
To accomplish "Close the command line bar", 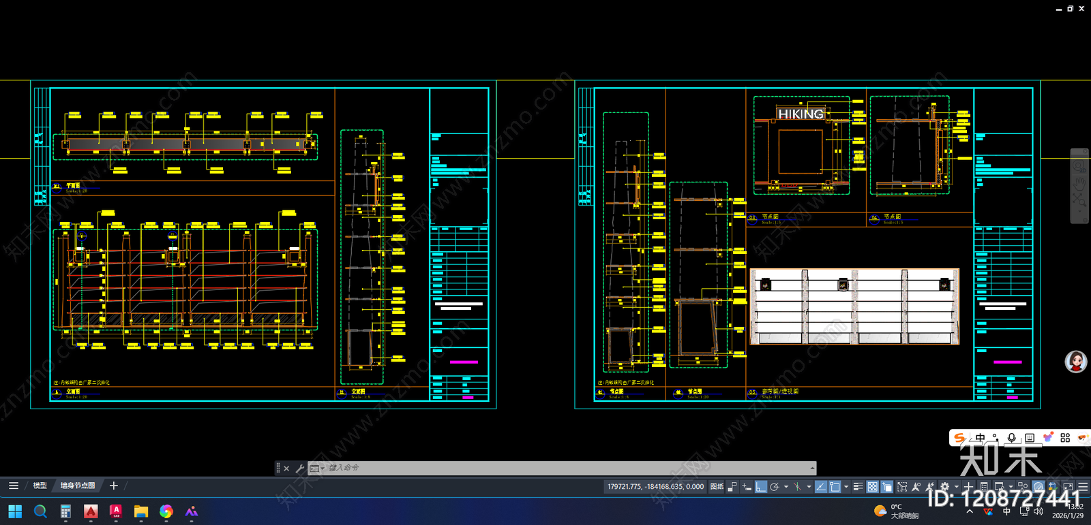I will click(x=286, y=468).
